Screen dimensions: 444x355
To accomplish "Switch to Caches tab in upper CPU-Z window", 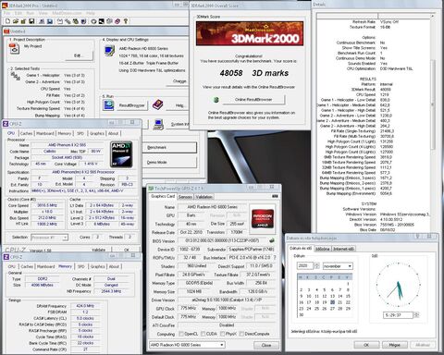I will click(26, 133).
